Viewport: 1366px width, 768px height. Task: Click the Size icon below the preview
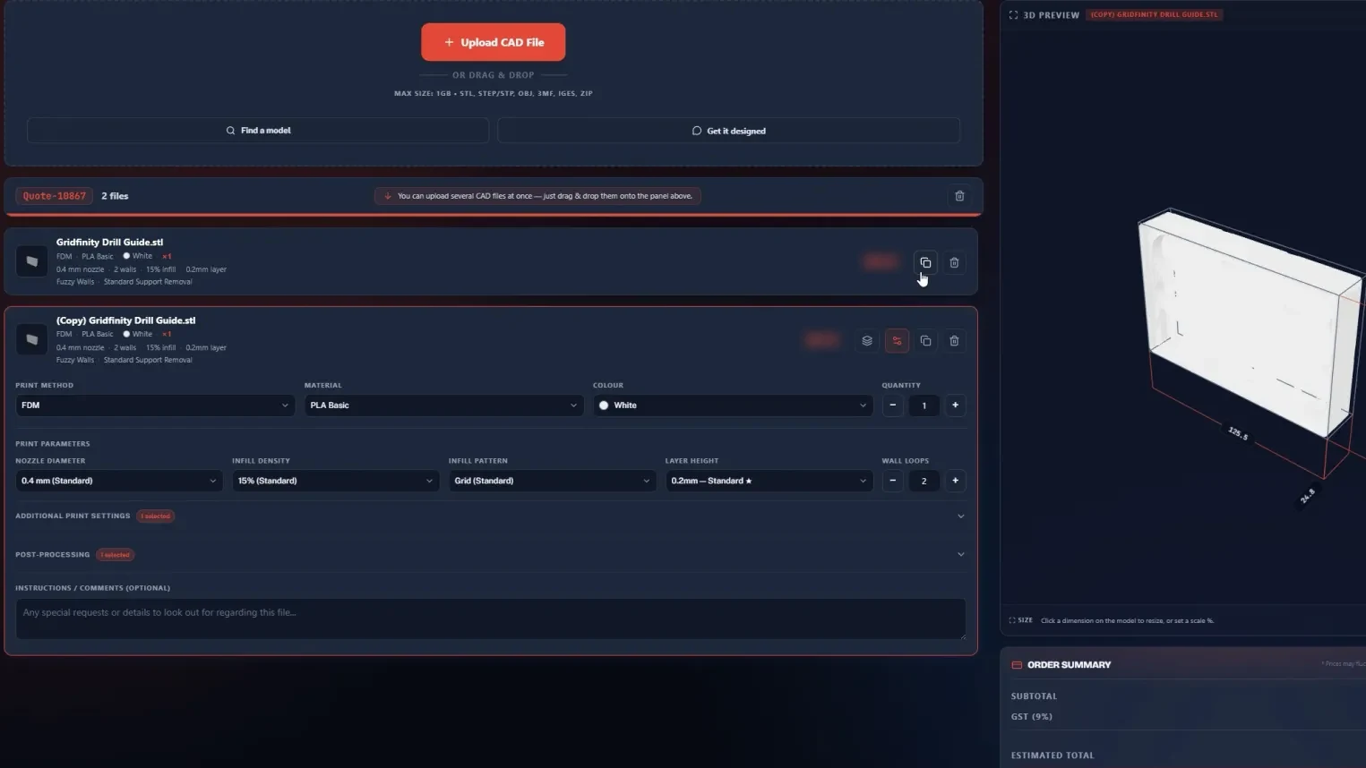[1012, 620]
